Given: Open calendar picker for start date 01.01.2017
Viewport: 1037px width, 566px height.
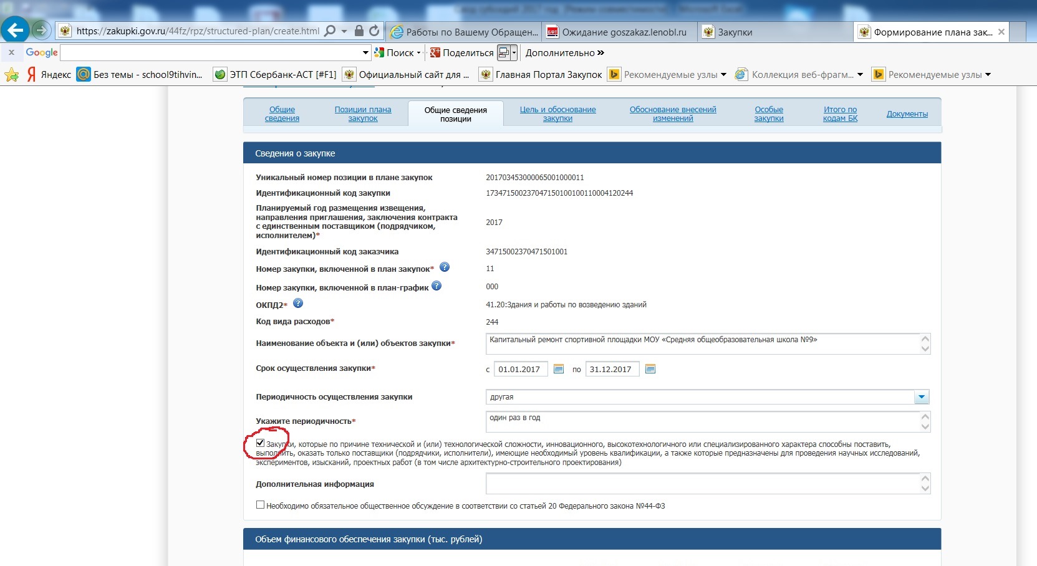Looking at the screenshot, I should pyautogui.click(x=559, y=369).
